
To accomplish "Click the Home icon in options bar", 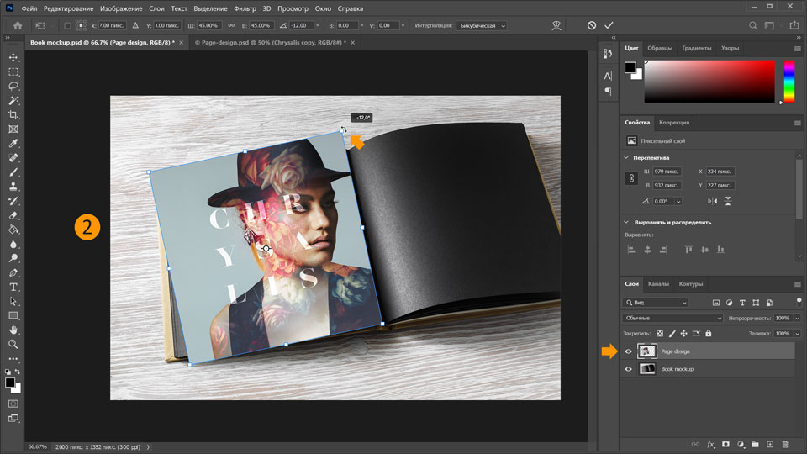I will pyautogui.click(x=18, y=25).
